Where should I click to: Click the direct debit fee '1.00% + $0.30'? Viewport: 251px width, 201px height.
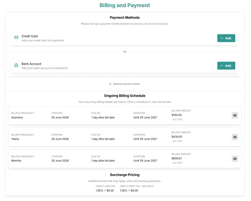pos(129,191)
